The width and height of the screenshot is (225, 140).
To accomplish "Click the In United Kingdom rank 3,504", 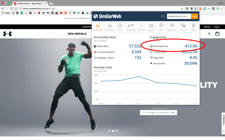I will pos(136,52).
